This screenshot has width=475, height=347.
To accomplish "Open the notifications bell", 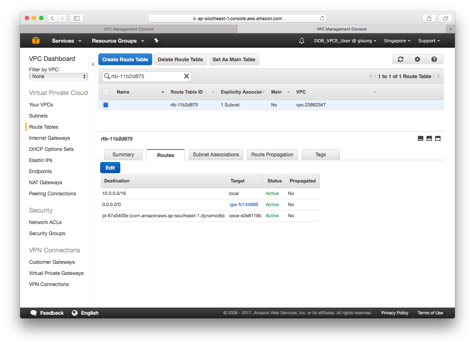I will tap(302, 41).
